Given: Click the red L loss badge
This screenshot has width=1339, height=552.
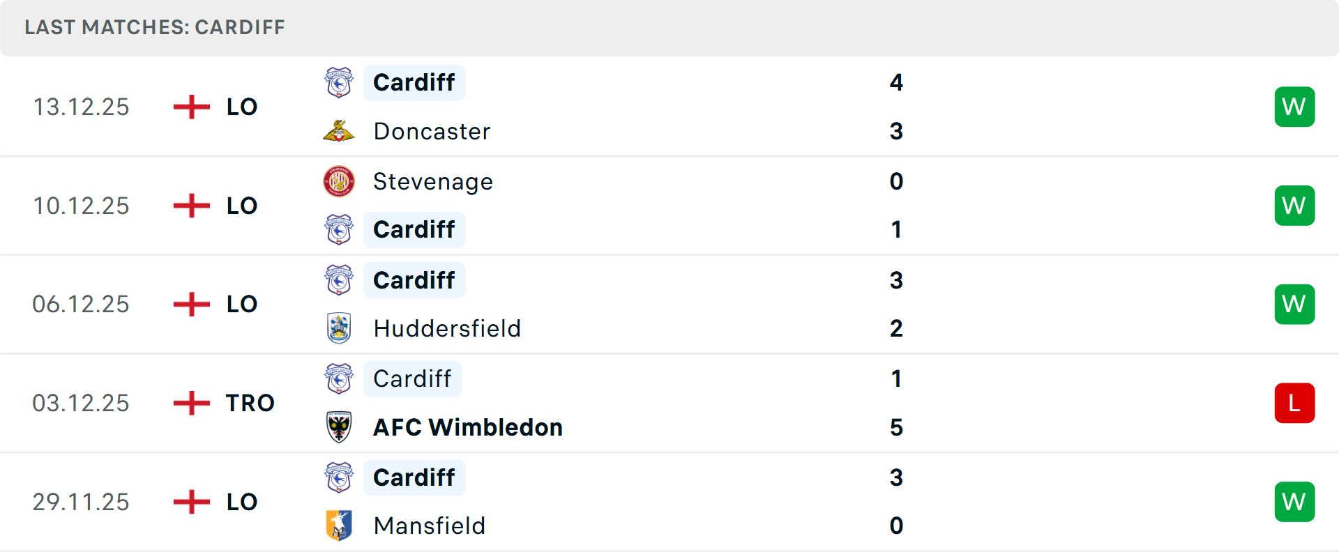Looking at the screenshot, I should 1294,403.
